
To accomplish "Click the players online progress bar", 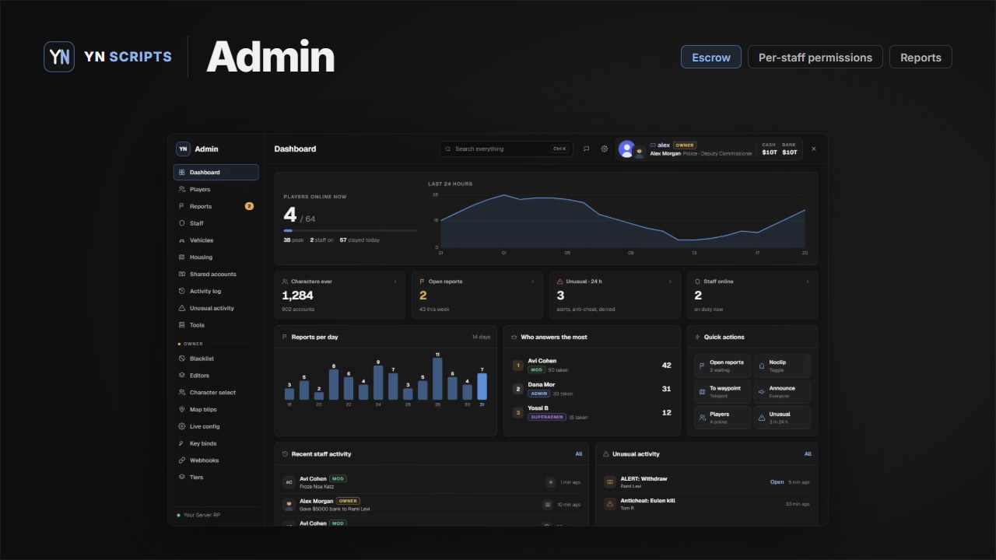I will click(x=350, y=231).
